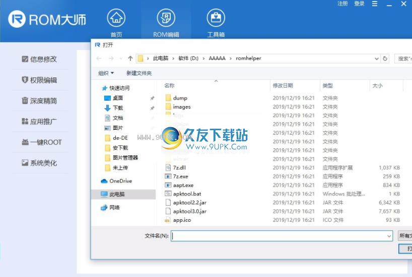Click AAAAA in address path
This screenshot has width=412, height=277.
(217, 58)
